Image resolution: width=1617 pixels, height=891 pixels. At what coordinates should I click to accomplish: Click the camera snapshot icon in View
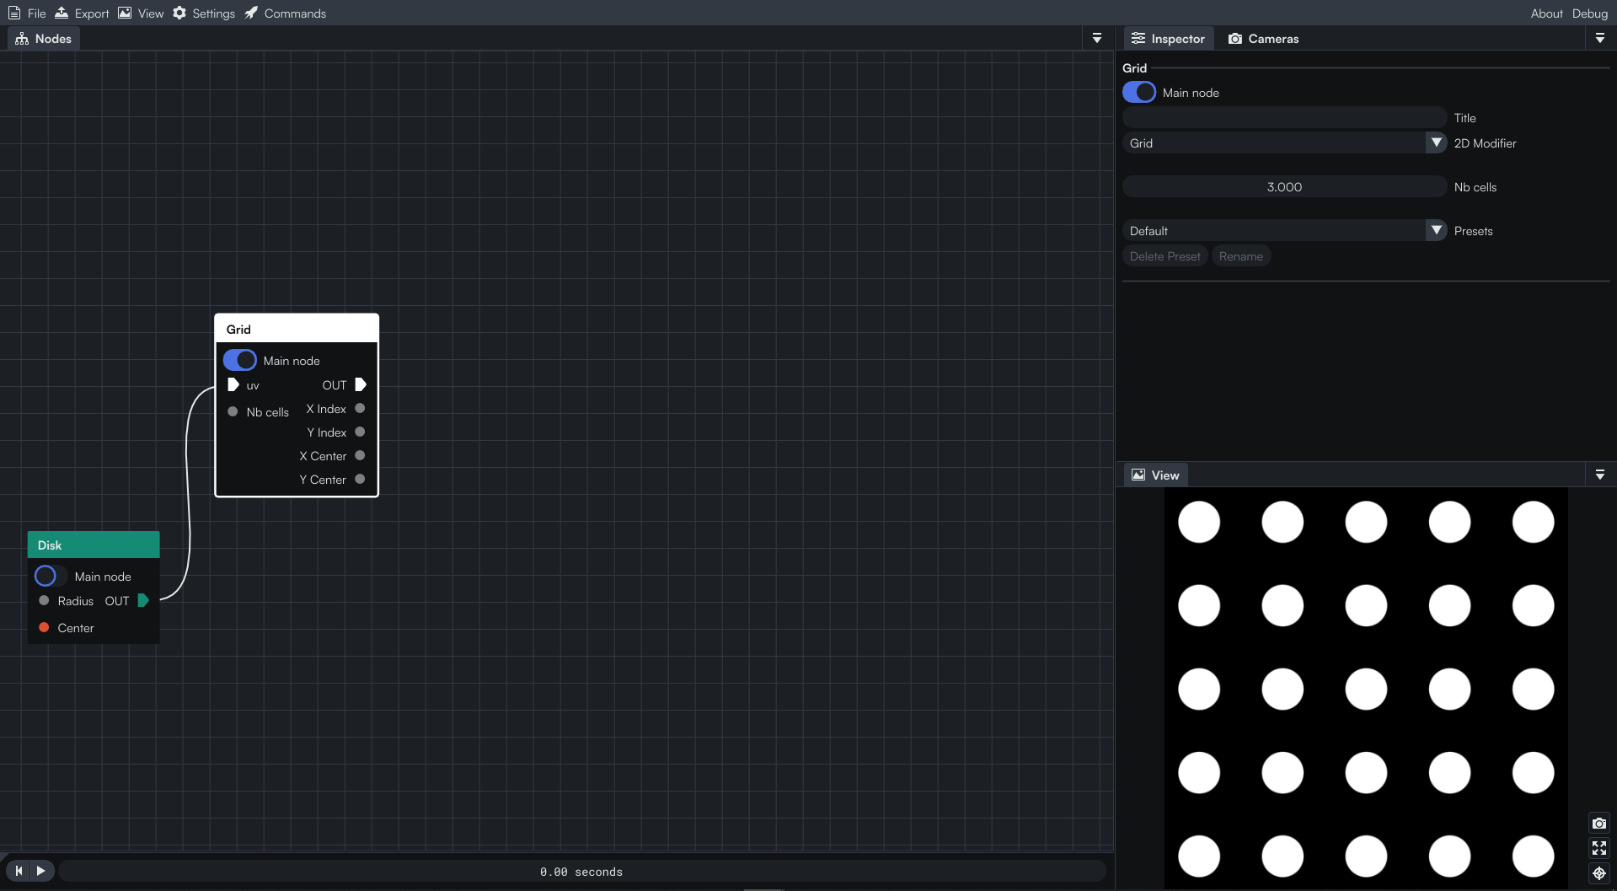[1599, 824]
